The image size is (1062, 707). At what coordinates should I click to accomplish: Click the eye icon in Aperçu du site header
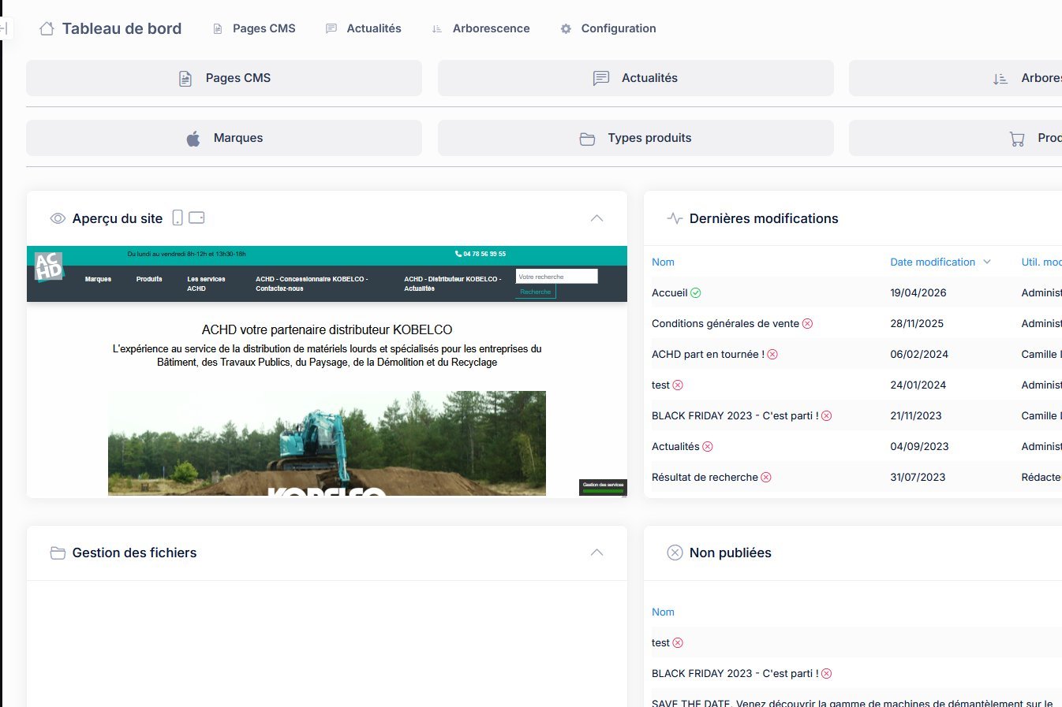pyautogui.click(x=58, y=218)
